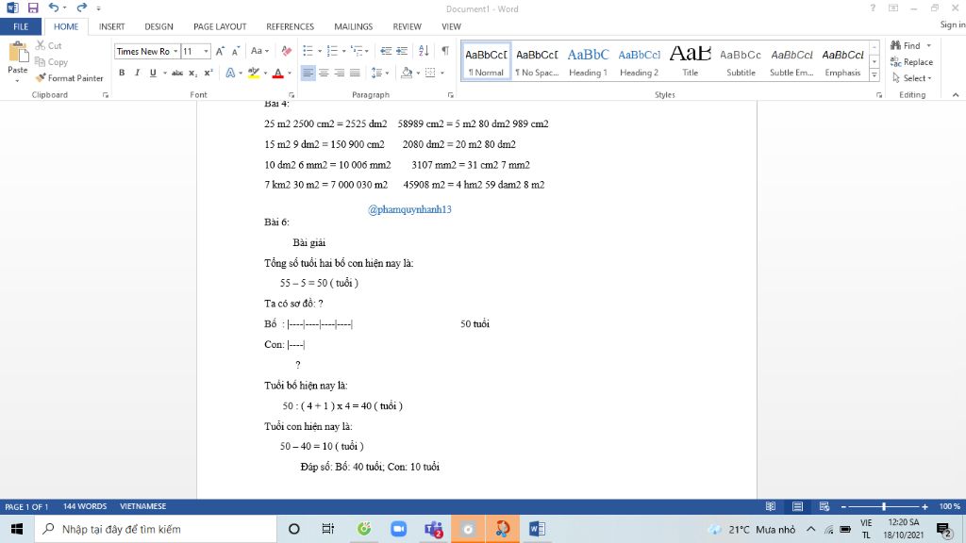Expand the Styles gallery with More arrow
Viewport: 966px width, 543px height.
874,75
